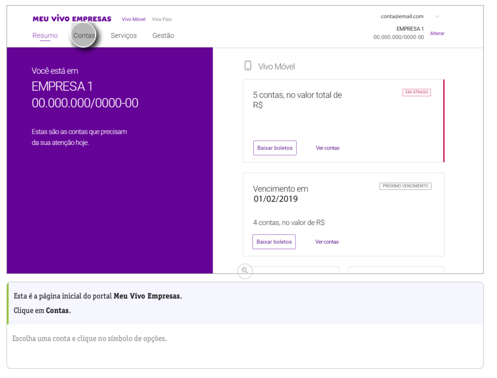Open the Serviços tab
The width and height of the screenshot is (497, 378).
pyautogui.click(x=124, y=35)
